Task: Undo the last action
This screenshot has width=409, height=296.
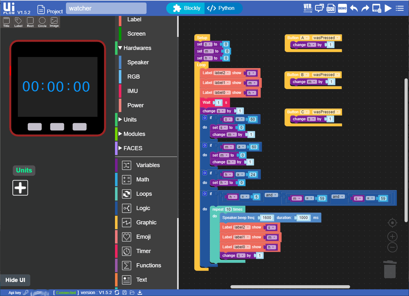Action: [x=354, y=8]
